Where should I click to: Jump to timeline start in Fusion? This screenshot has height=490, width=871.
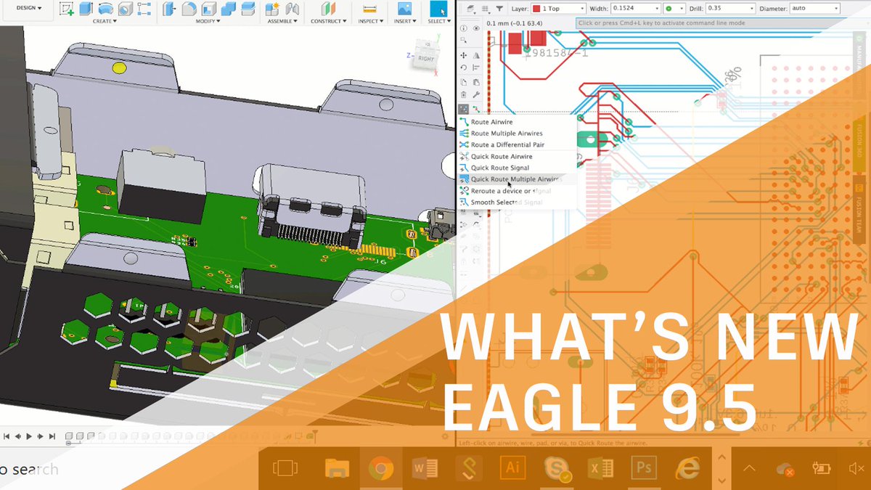(x=7, y=436)
